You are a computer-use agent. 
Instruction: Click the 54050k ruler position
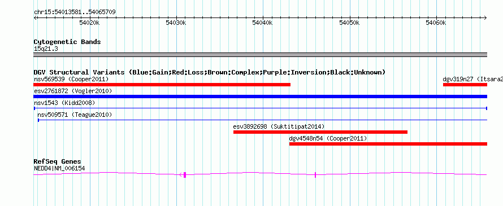pos(349,23)
